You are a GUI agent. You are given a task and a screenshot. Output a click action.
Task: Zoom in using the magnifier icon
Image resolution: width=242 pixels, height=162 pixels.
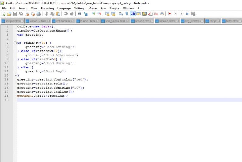[93, 14]
